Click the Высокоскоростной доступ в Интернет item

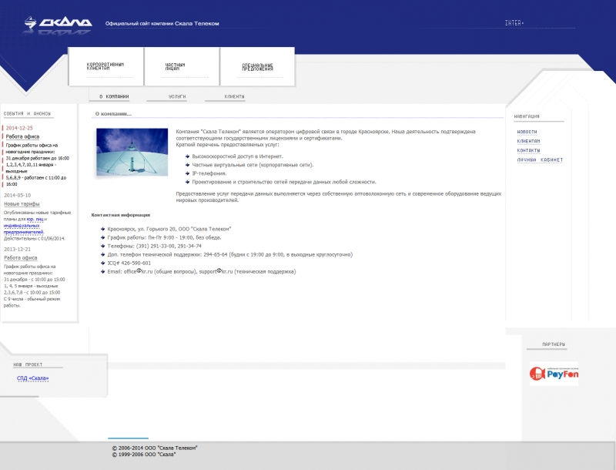pyautogui.click(x=237, y=156)
